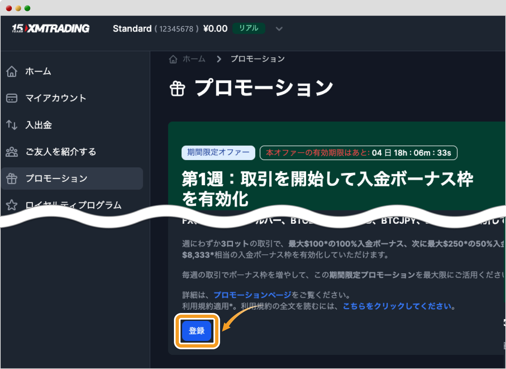Select the 期間限定オファー badge
Screen dimensions: 506x369
pos(218,153)
